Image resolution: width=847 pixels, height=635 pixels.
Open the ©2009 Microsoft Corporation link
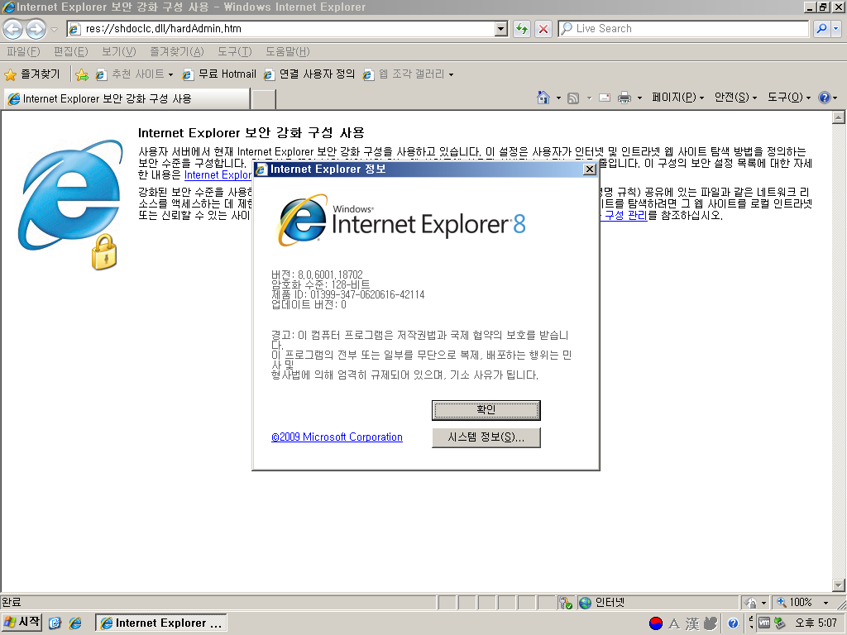tap(337, 437)
